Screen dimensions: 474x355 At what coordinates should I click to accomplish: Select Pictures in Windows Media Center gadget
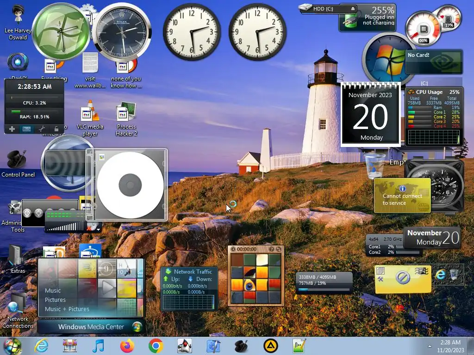click(x=55, y=300)
